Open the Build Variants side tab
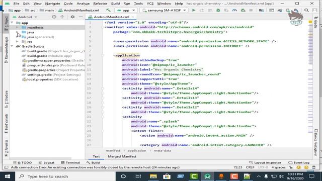 [x=6, y=124]
